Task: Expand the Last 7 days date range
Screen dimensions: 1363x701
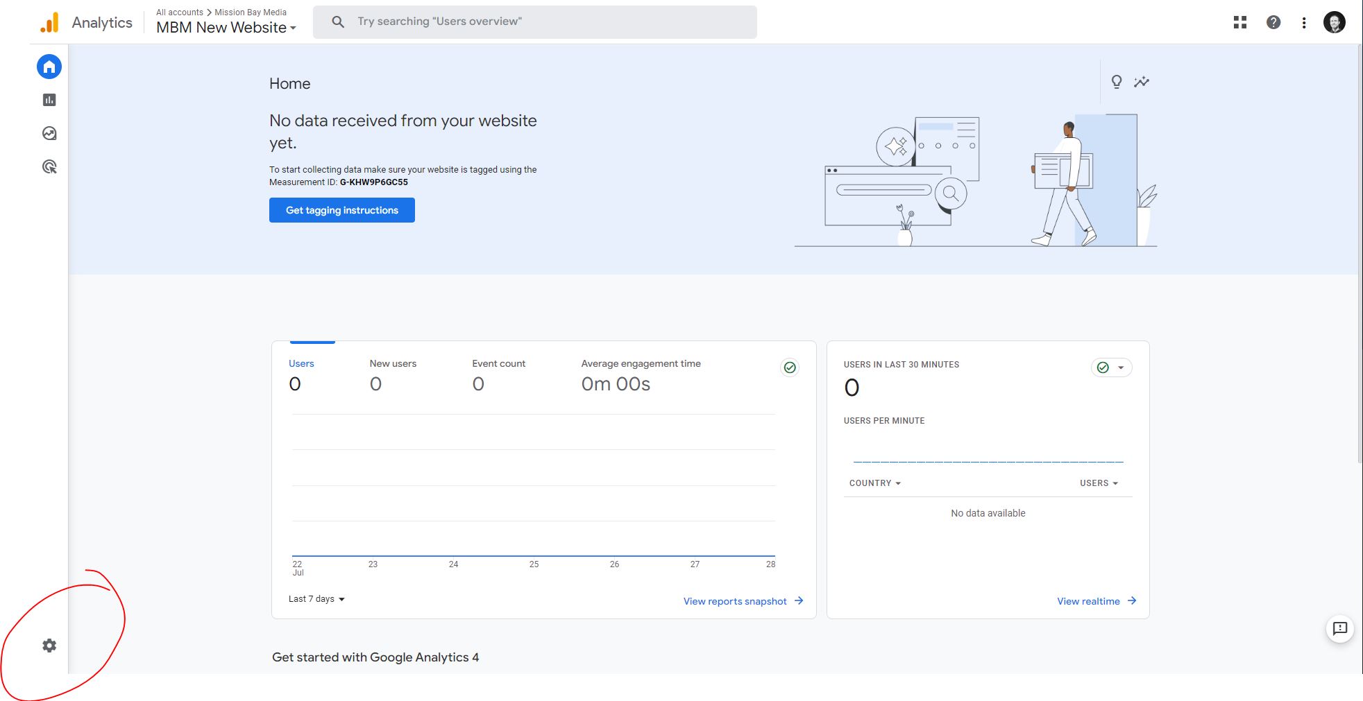Action: [x=316, y=599]
